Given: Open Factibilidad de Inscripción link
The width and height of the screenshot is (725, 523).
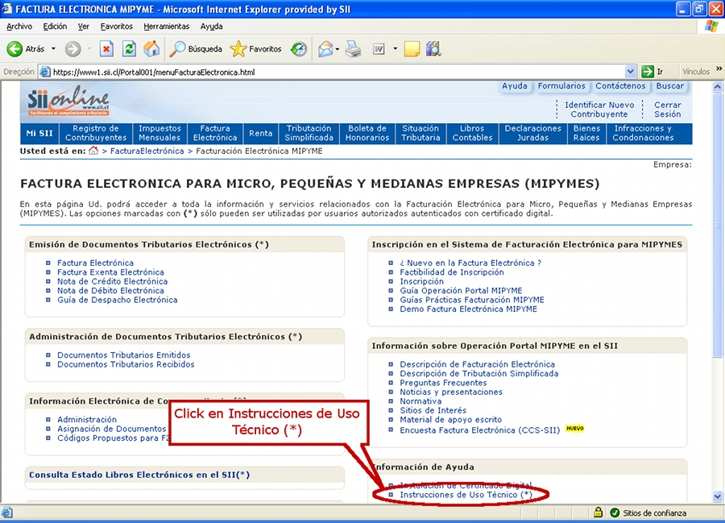Looking at the screenshot, I should pos(452,272).
